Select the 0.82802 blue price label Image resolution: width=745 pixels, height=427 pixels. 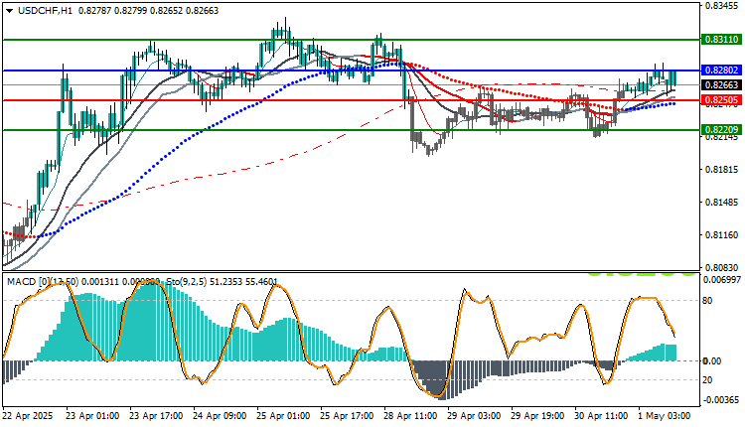pos(721,71)
